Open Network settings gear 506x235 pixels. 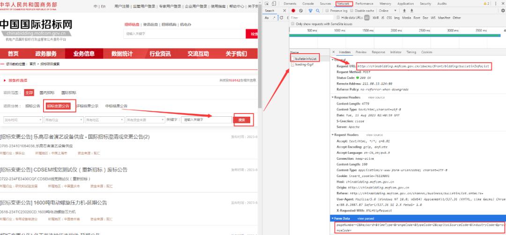pos(503,11)
